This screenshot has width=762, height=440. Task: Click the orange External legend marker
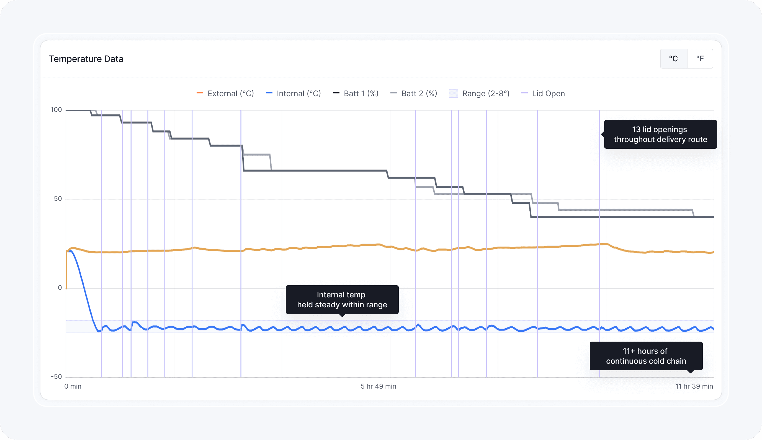[200, 93]
